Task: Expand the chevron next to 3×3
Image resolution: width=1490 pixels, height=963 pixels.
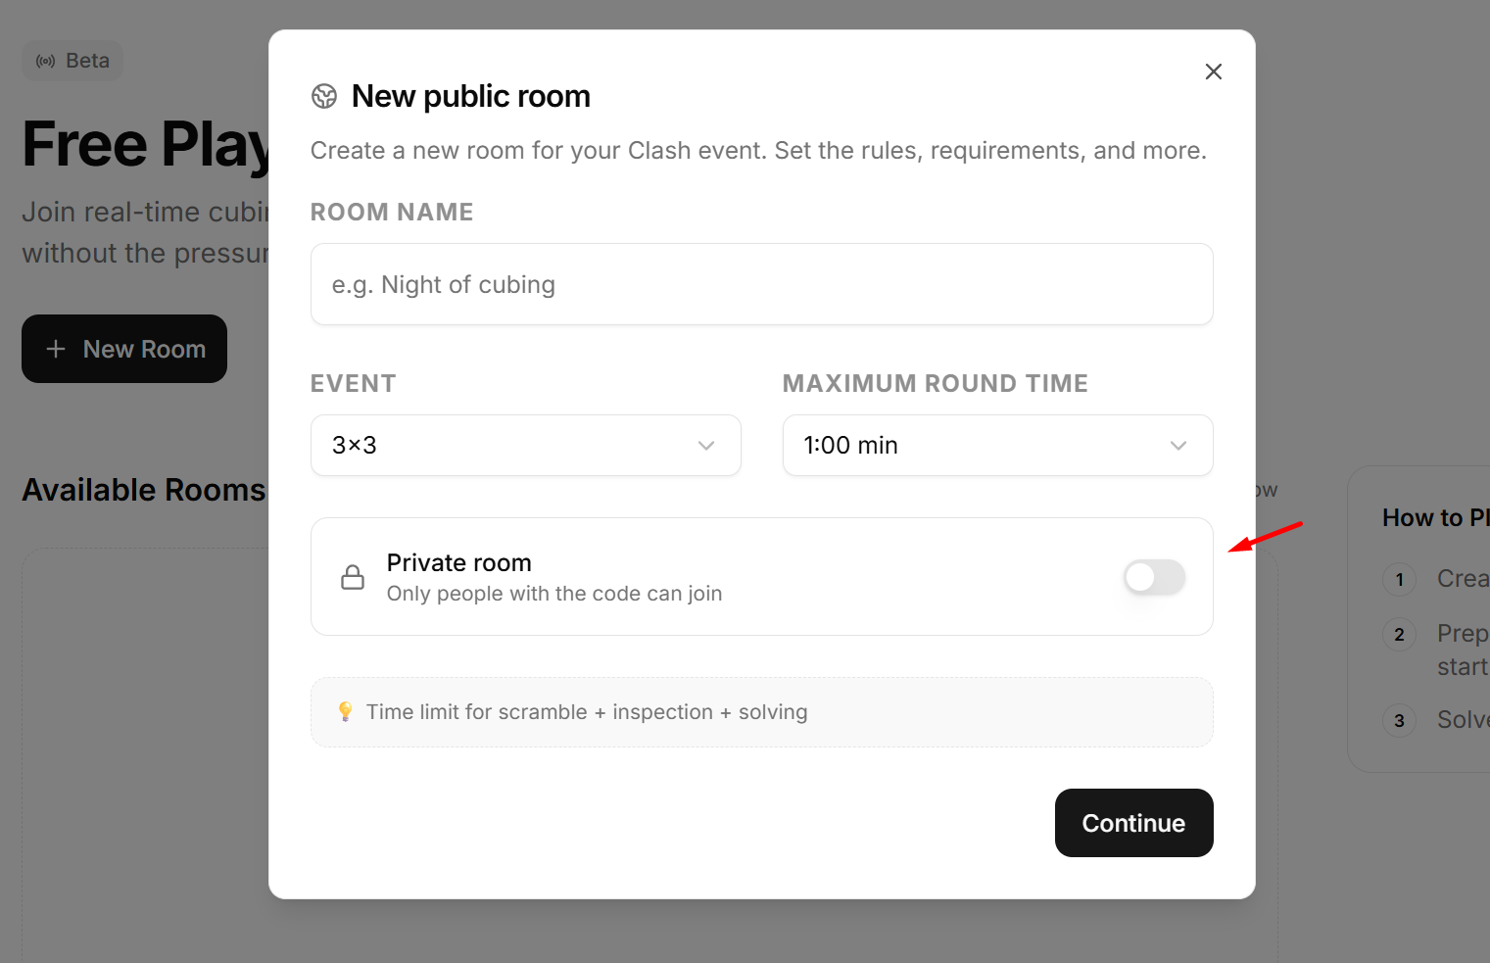Action: [x=705, y=446]
